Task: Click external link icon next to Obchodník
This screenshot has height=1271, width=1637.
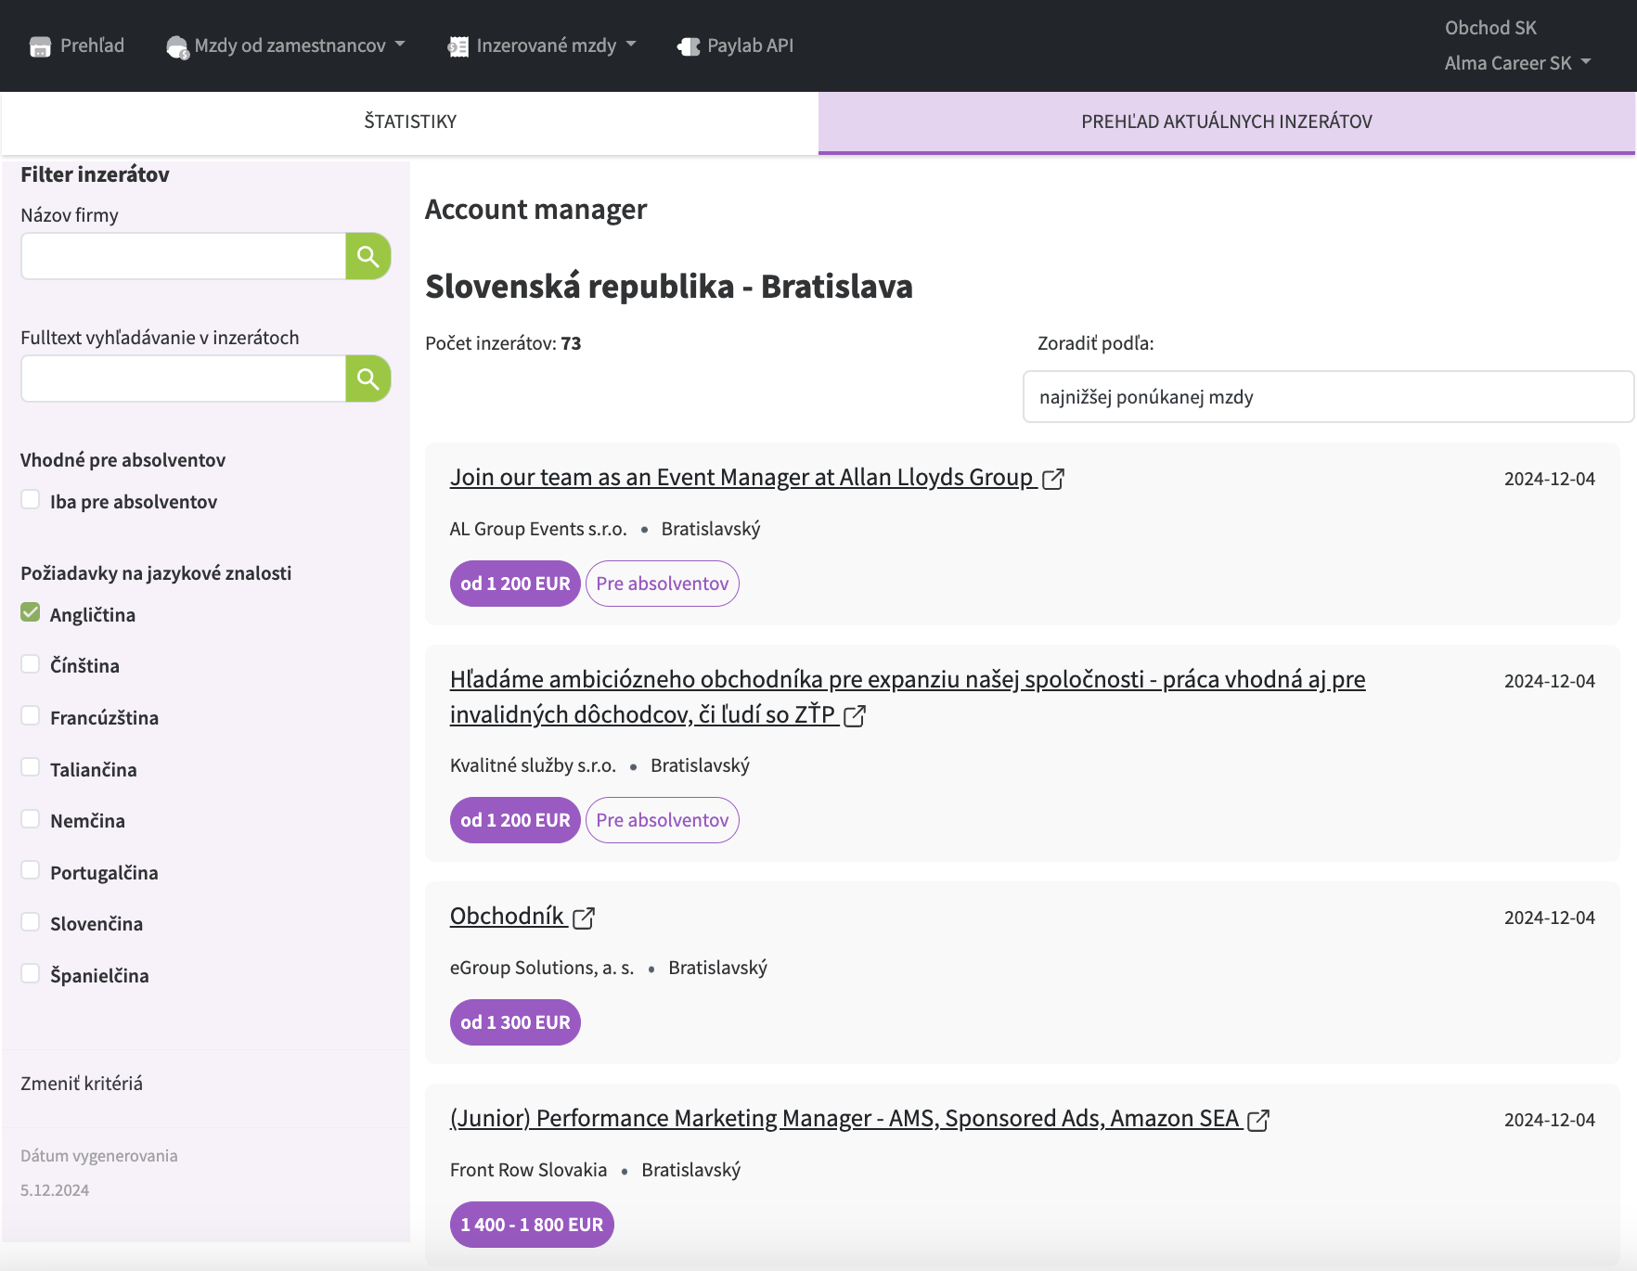Action: coord(584,918)
